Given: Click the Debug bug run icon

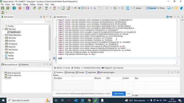Looking at the screenshot, I should 115,8.
